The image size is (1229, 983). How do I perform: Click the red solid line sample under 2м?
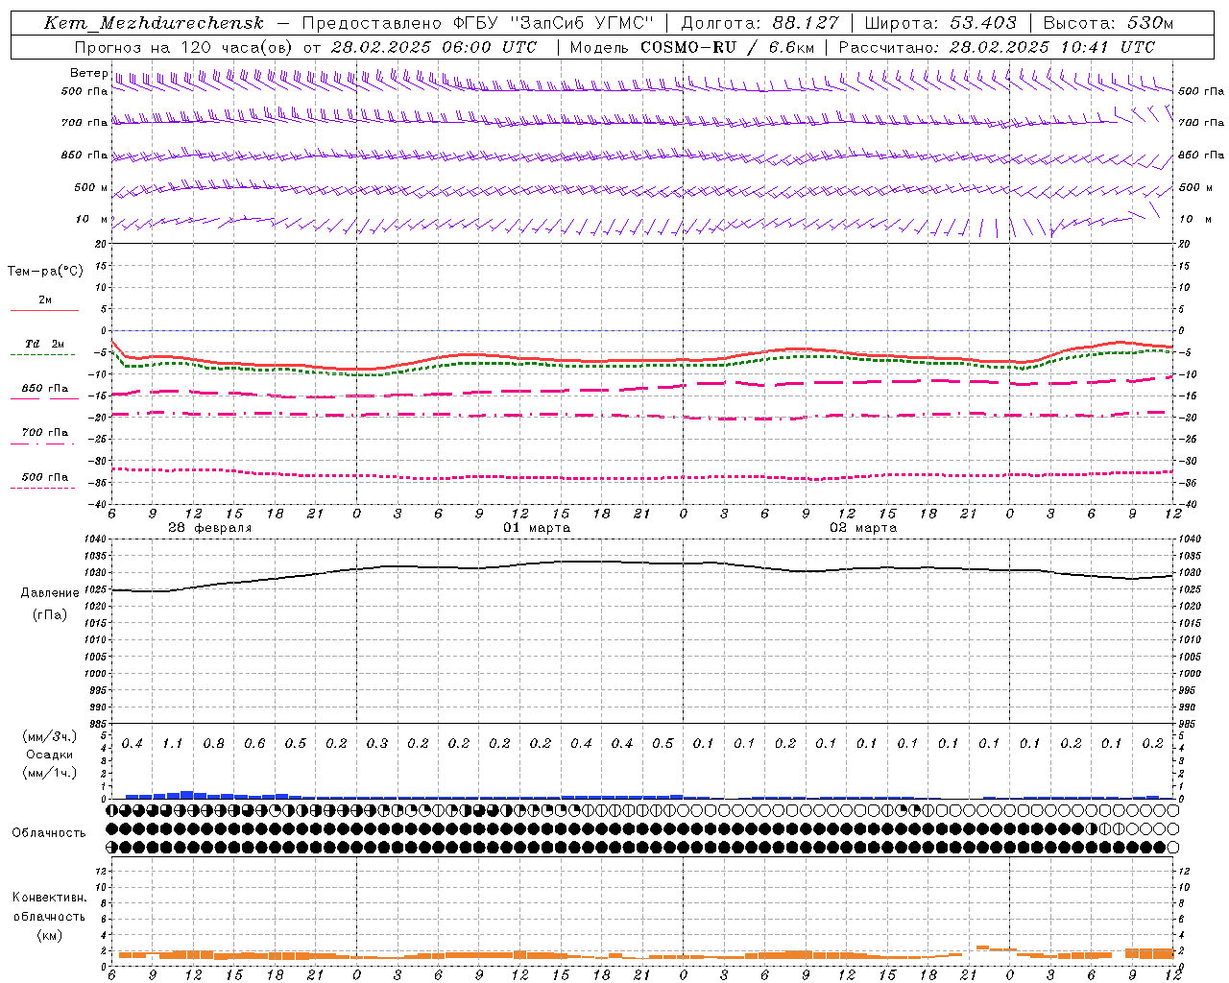coord(44,310)
